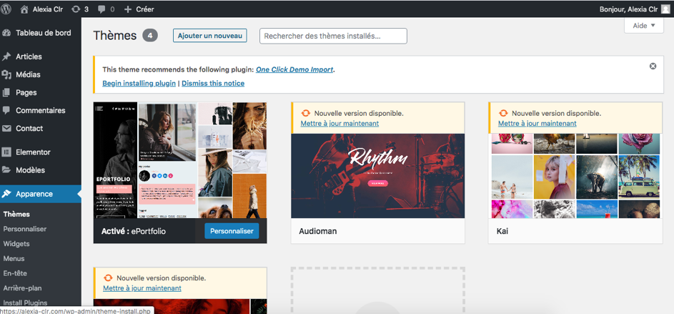Click the Contact envelope icon
This screenshot has width=674, height=314.
6,128
